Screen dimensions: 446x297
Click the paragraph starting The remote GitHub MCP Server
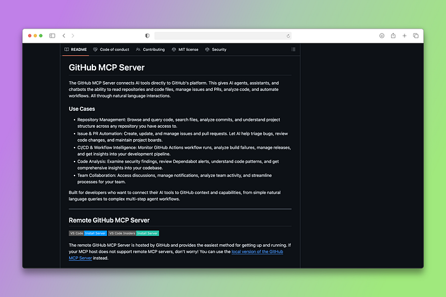(180, 252)
